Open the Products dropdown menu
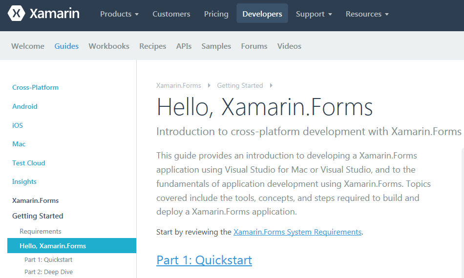This screenshot has width=464, height=278. 119,14
